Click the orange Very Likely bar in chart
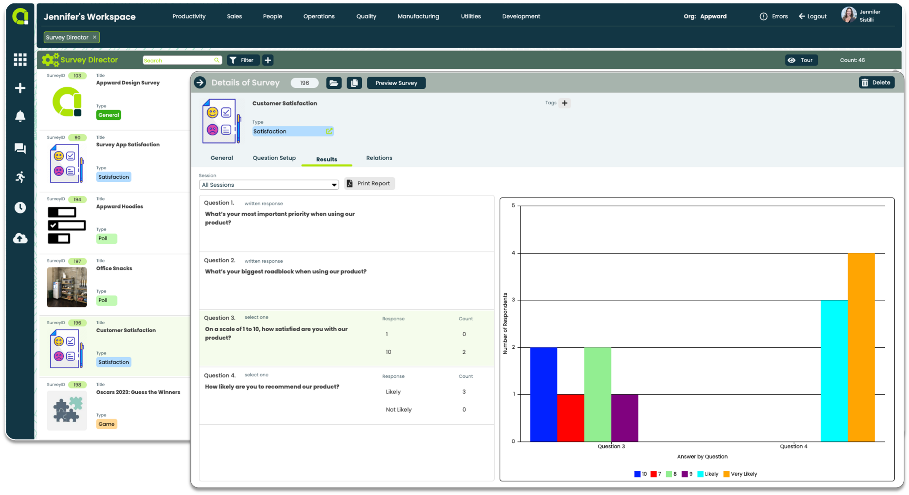This screenshot has width=909, height=495. 861,347
